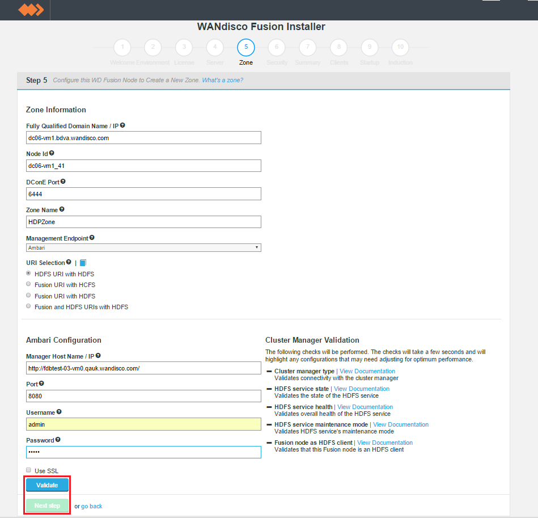Open help icon next to Fully Qualified Domain Name
Viewport: 538px width, 518px height.
tap(122, 125)
